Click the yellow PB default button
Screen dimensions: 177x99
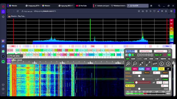coord(130,86)
